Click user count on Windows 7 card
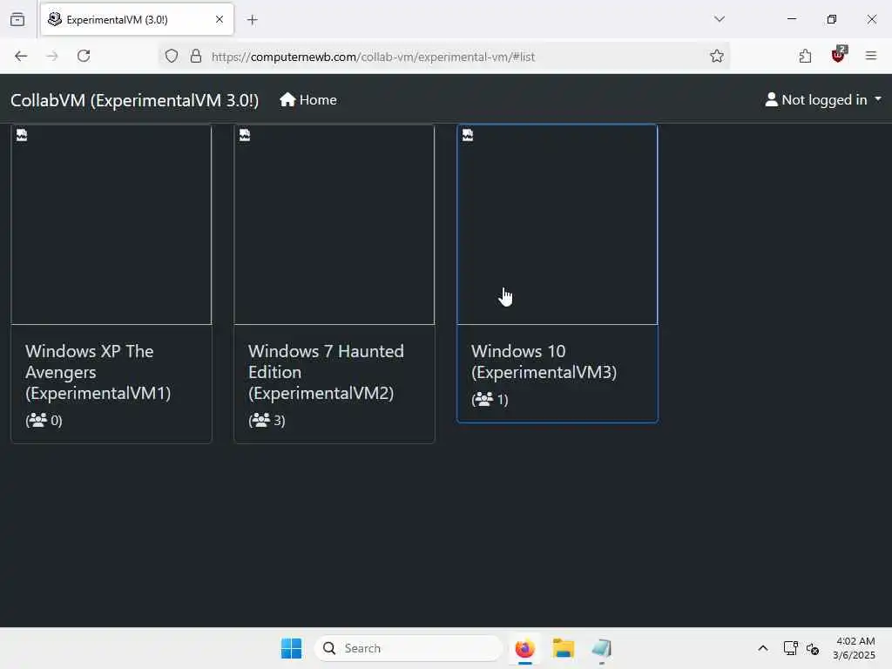 (267, 421)
